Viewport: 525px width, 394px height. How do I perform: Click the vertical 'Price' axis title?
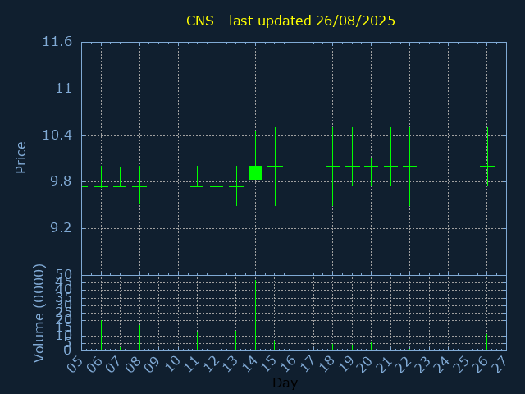coord(21,158)
